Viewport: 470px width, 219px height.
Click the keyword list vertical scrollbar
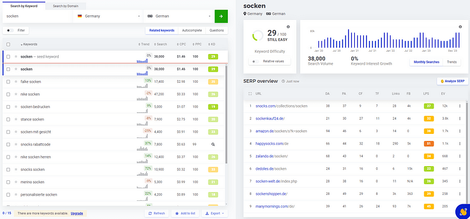[x=226, y=114]
